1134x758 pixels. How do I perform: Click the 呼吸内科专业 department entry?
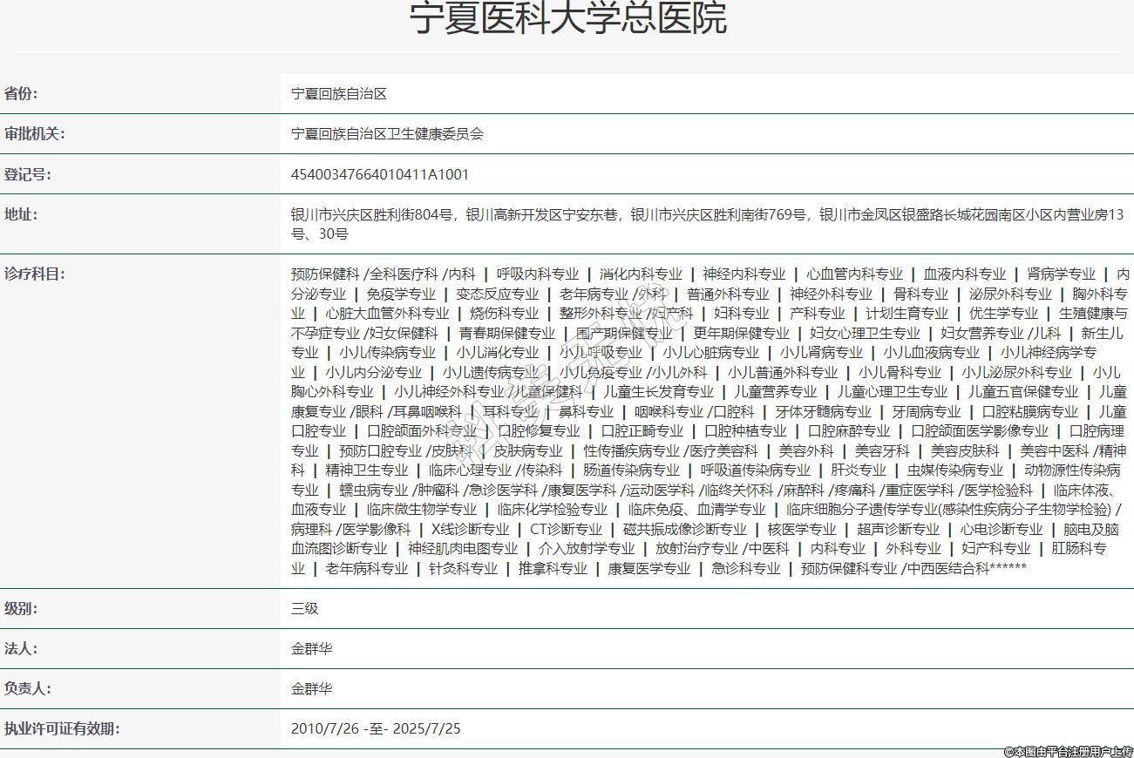point(537,274)
